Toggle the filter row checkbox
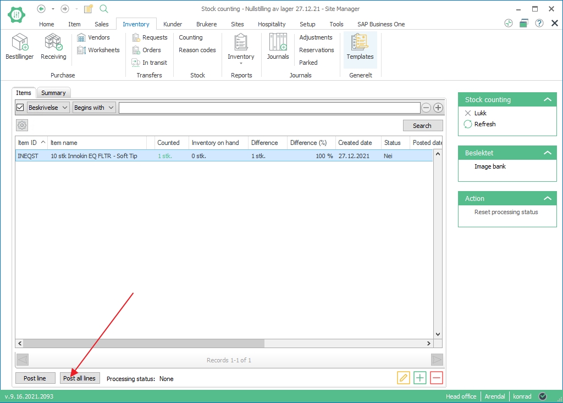 click(20, 108)
